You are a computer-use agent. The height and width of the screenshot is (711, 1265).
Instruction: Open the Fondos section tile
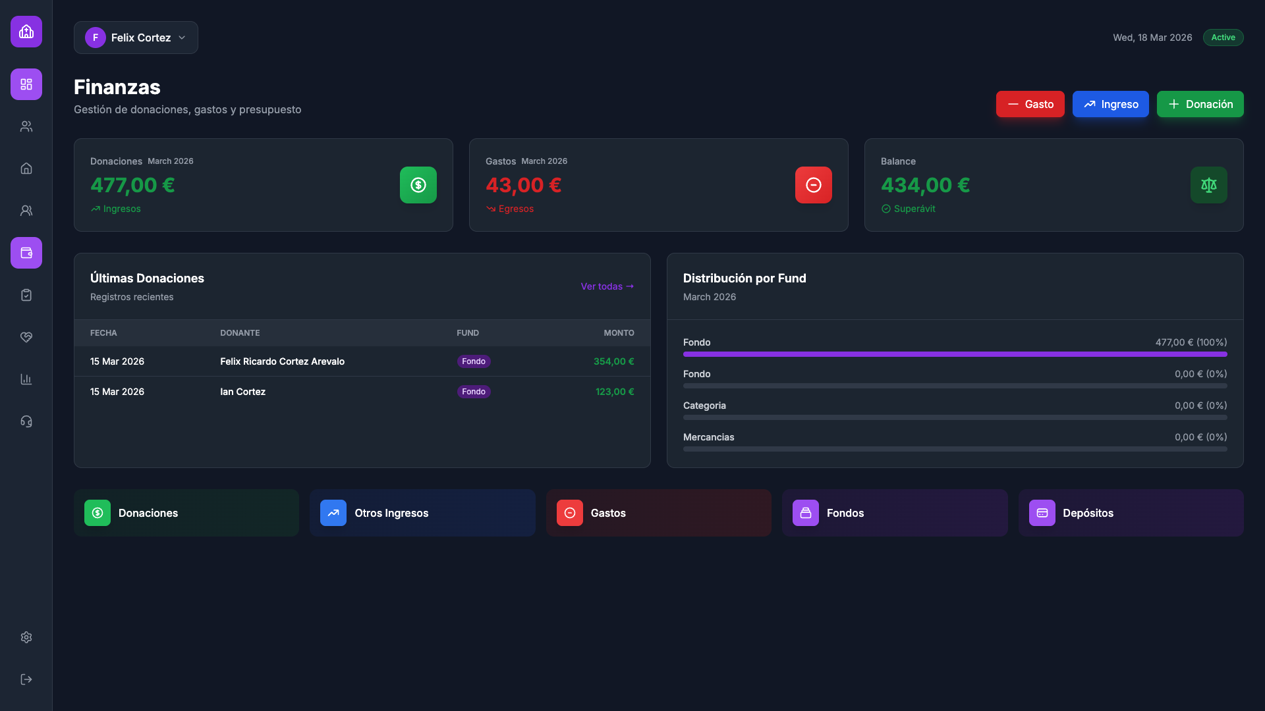(894, 513)
